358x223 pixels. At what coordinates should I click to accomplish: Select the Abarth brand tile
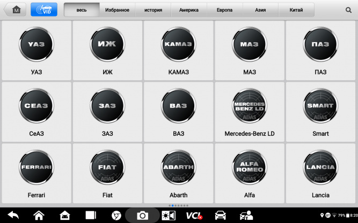coord(178,173)
